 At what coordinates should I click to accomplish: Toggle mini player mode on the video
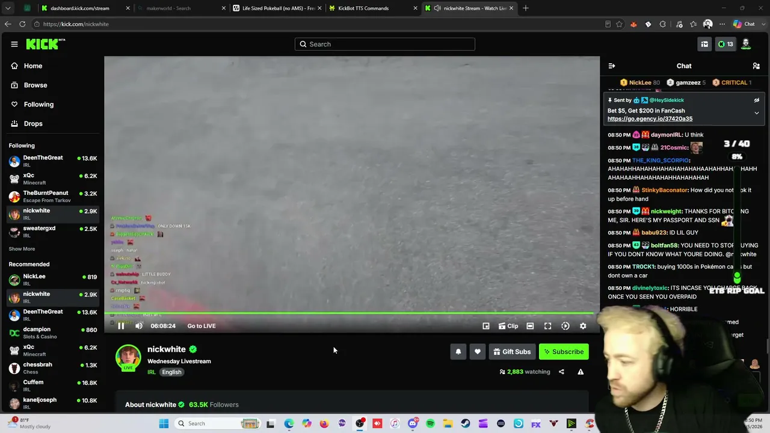486,326
